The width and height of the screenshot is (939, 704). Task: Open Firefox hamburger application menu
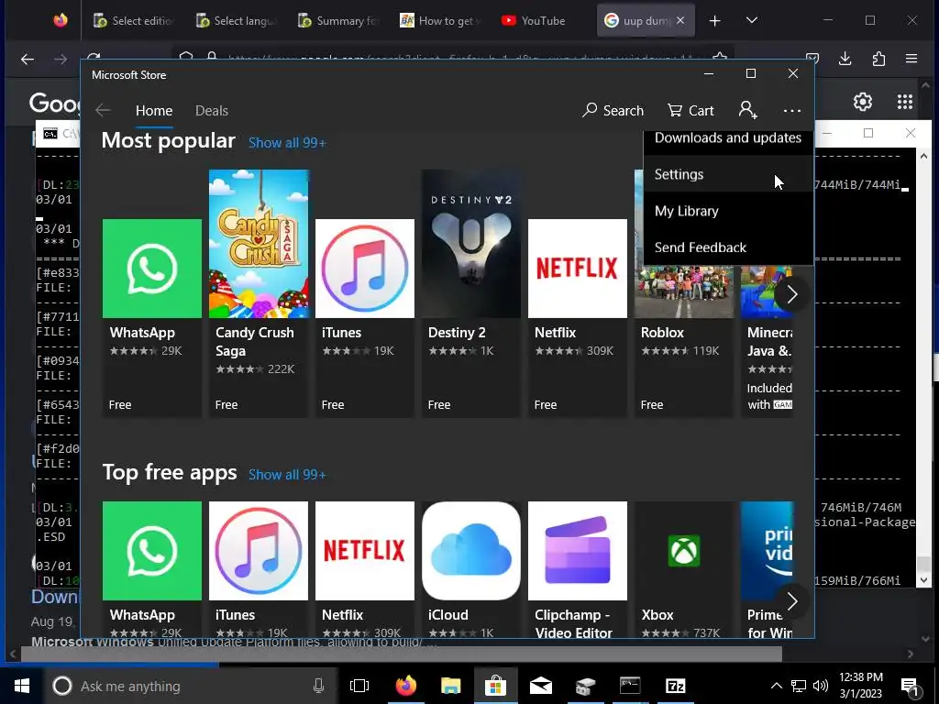[911, 59]
